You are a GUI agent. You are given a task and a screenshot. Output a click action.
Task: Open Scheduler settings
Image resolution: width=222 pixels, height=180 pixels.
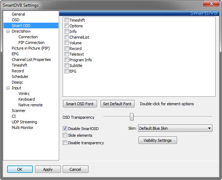[20, 77]
